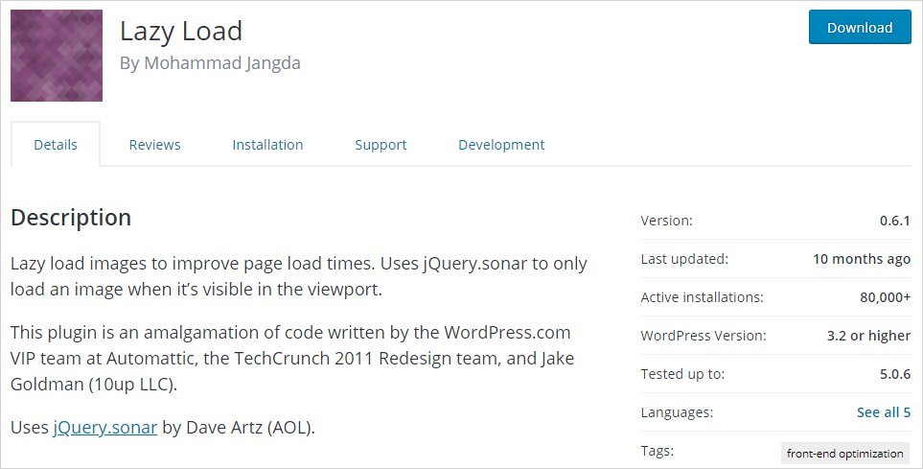Switch to the Reviews tab

pos(154,145)
